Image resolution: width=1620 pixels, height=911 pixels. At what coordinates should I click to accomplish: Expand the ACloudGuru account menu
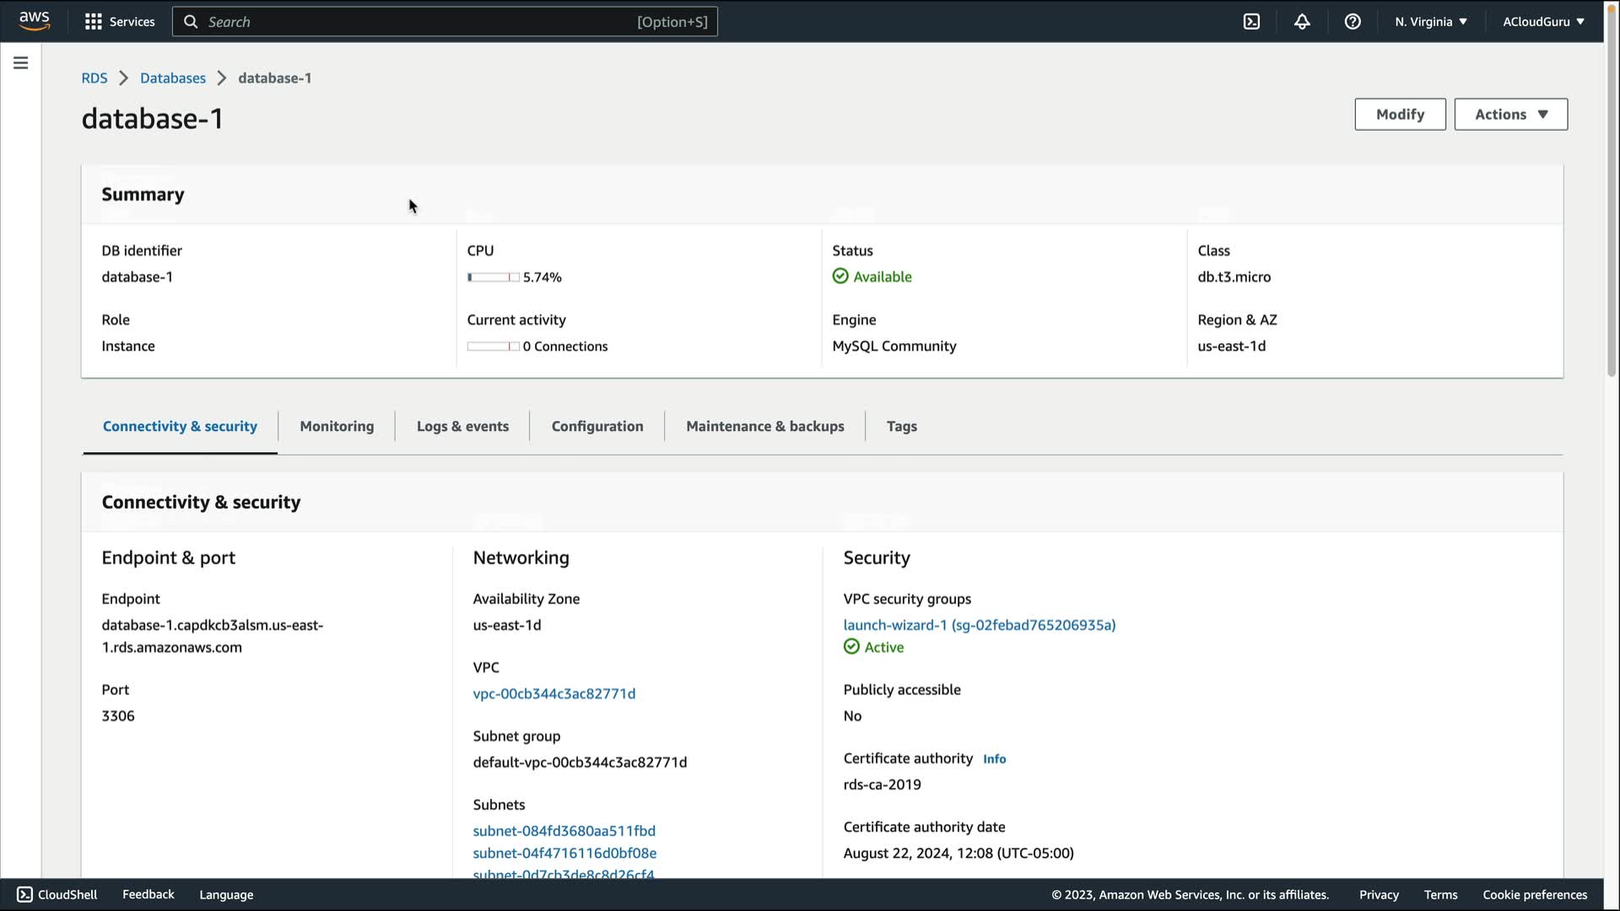point(1543,22)
